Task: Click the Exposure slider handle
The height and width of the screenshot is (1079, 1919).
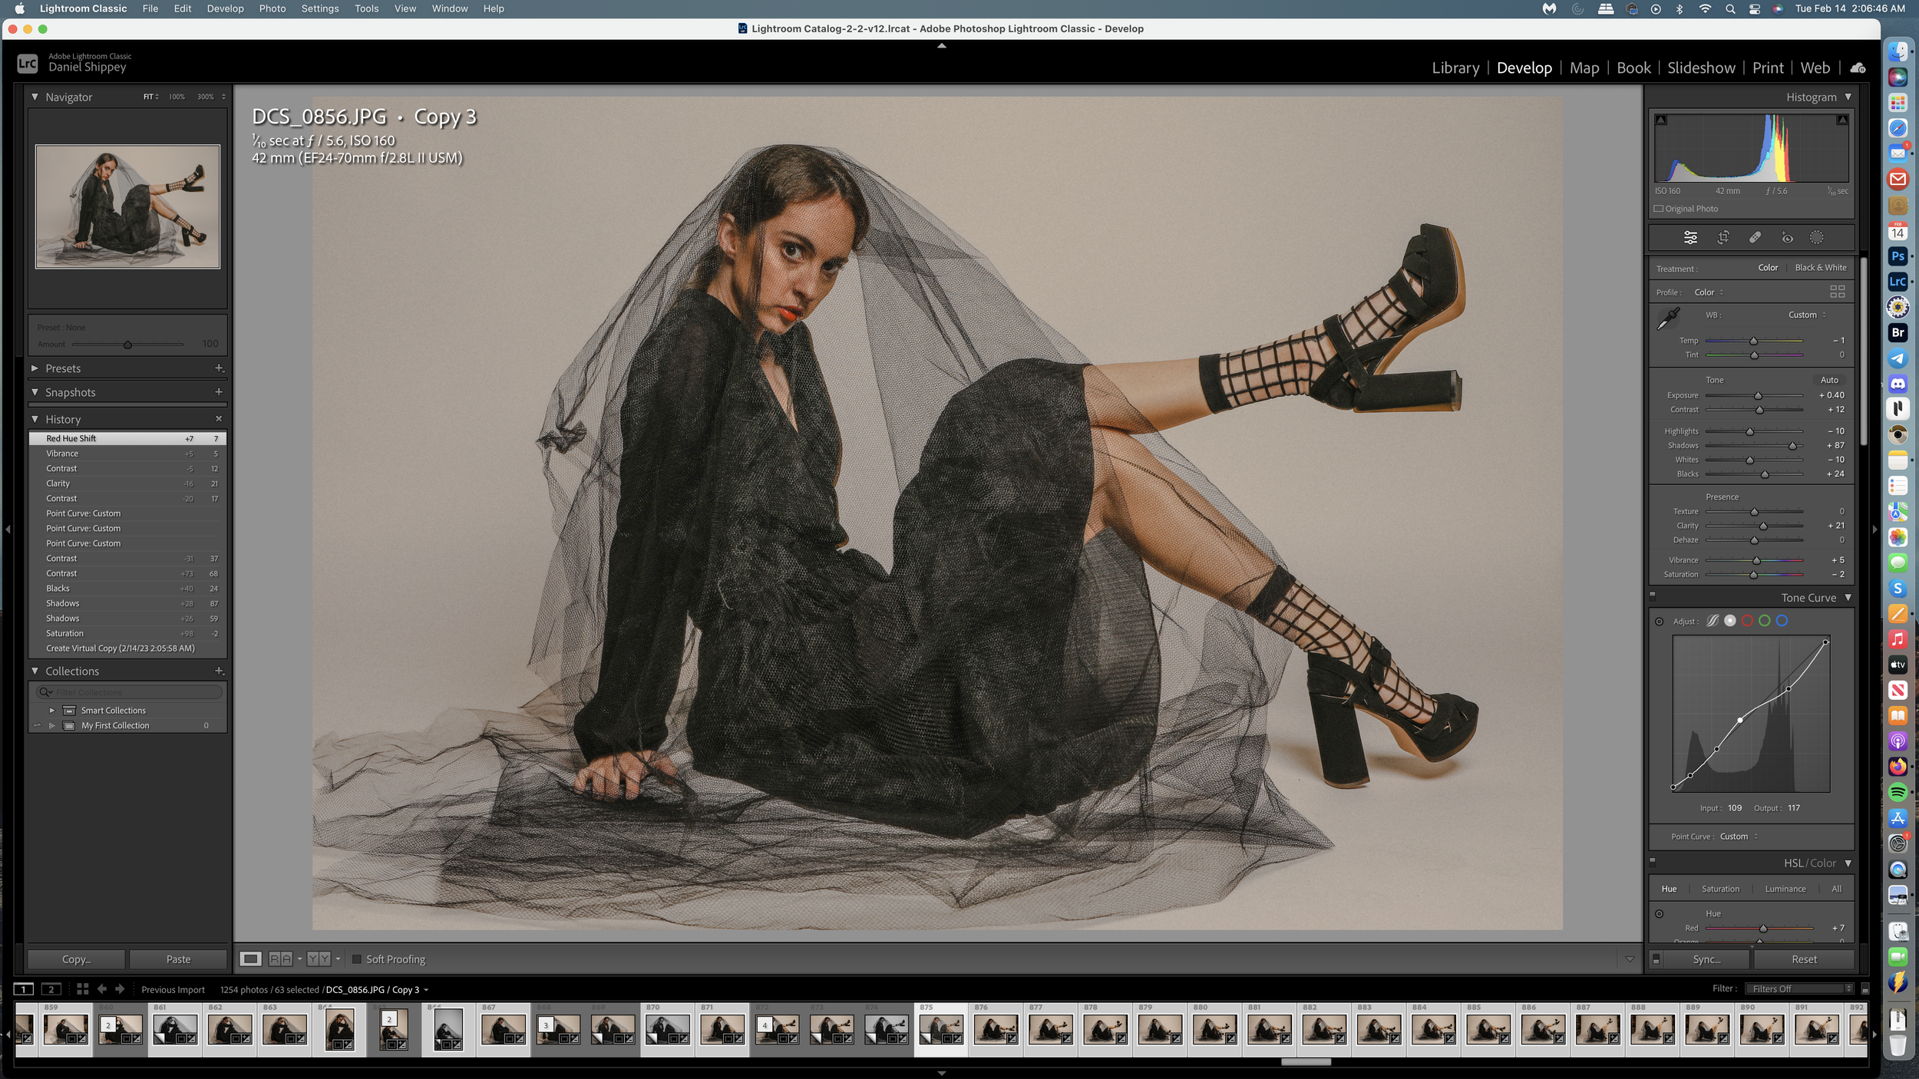Action: [1758, 396]
